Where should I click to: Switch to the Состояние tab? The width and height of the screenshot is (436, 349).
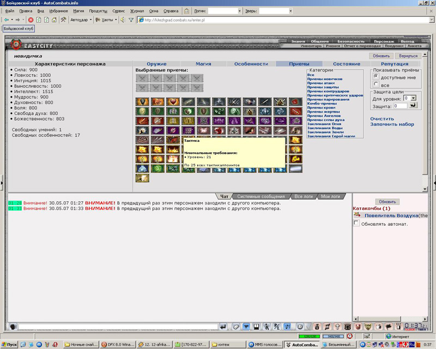[347, 64]
